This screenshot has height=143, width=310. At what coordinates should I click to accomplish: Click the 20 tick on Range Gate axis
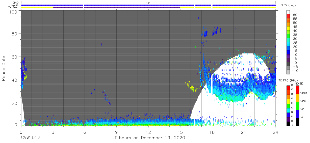[15, 103]
